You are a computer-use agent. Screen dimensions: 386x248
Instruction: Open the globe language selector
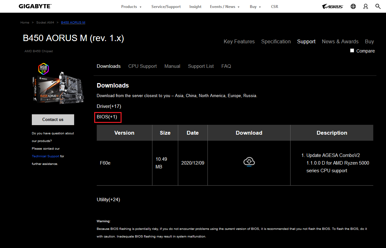[x=353, y=6]
